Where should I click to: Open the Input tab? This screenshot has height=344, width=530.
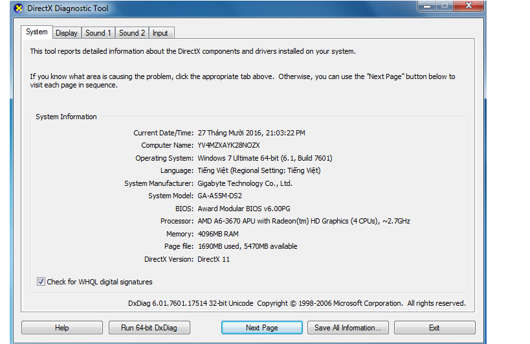(160, 33)
